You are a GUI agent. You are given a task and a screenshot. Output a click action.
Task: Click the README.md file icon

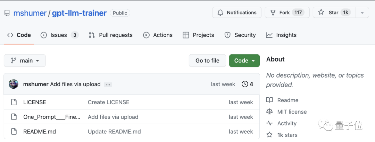tap(14, 132)
